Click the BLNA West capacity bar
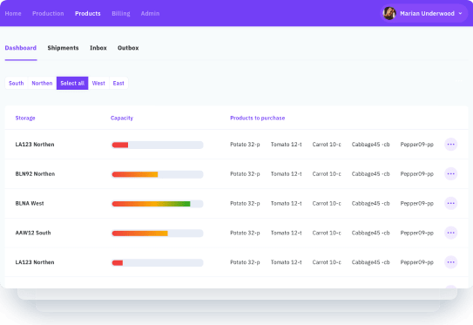The width and height of the screenshot is (473, 325). [158, 204]
